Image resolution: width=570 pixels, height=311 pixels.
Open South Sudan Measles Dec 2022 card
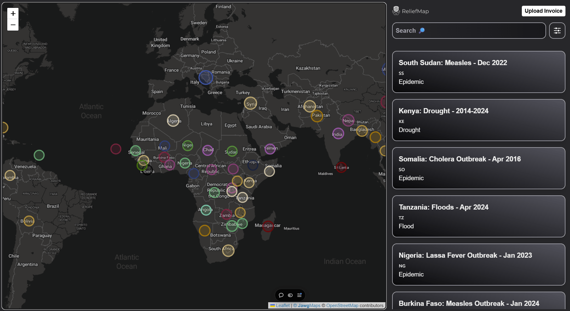(x=478, y=72)
